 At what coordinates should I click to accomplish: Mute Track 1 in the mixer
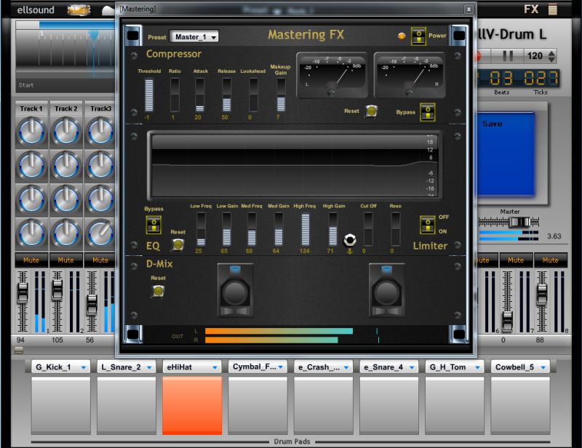pos(31,260)
